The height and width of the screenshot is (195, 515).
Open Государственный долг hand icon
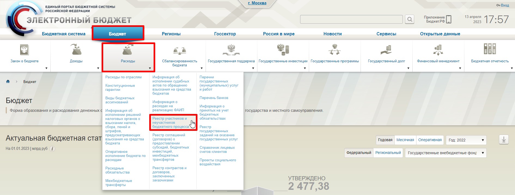coord(386,50)
